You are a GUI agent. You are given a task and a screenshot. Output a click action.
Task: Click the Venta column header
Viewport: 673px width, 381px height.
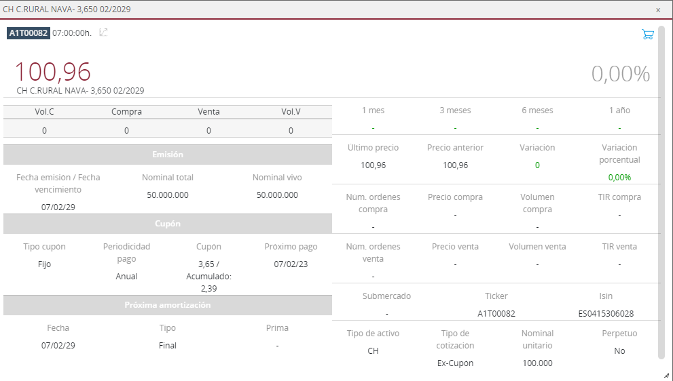click(x=208, y=112)
